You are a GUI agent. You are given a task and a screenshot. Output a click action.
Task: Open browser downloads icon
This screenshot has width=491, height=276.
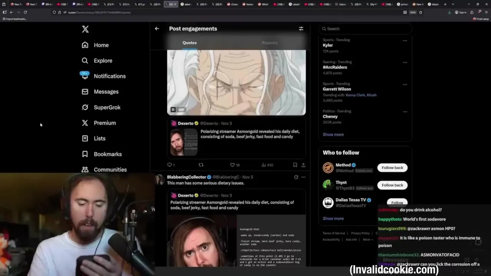point(449,12)
